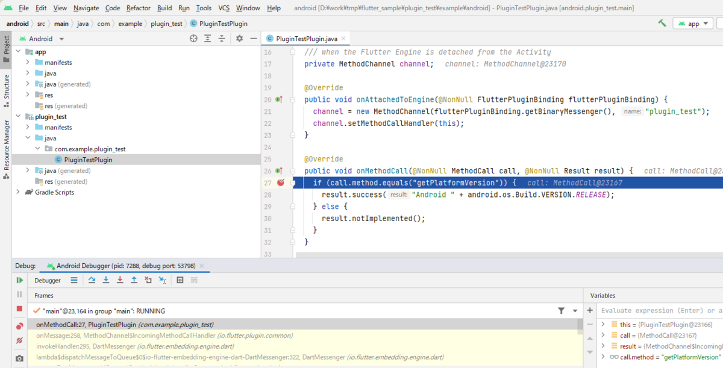Screen dimensions: 723x368
Task: Hide the Project tool window
Action: point(253,39)
